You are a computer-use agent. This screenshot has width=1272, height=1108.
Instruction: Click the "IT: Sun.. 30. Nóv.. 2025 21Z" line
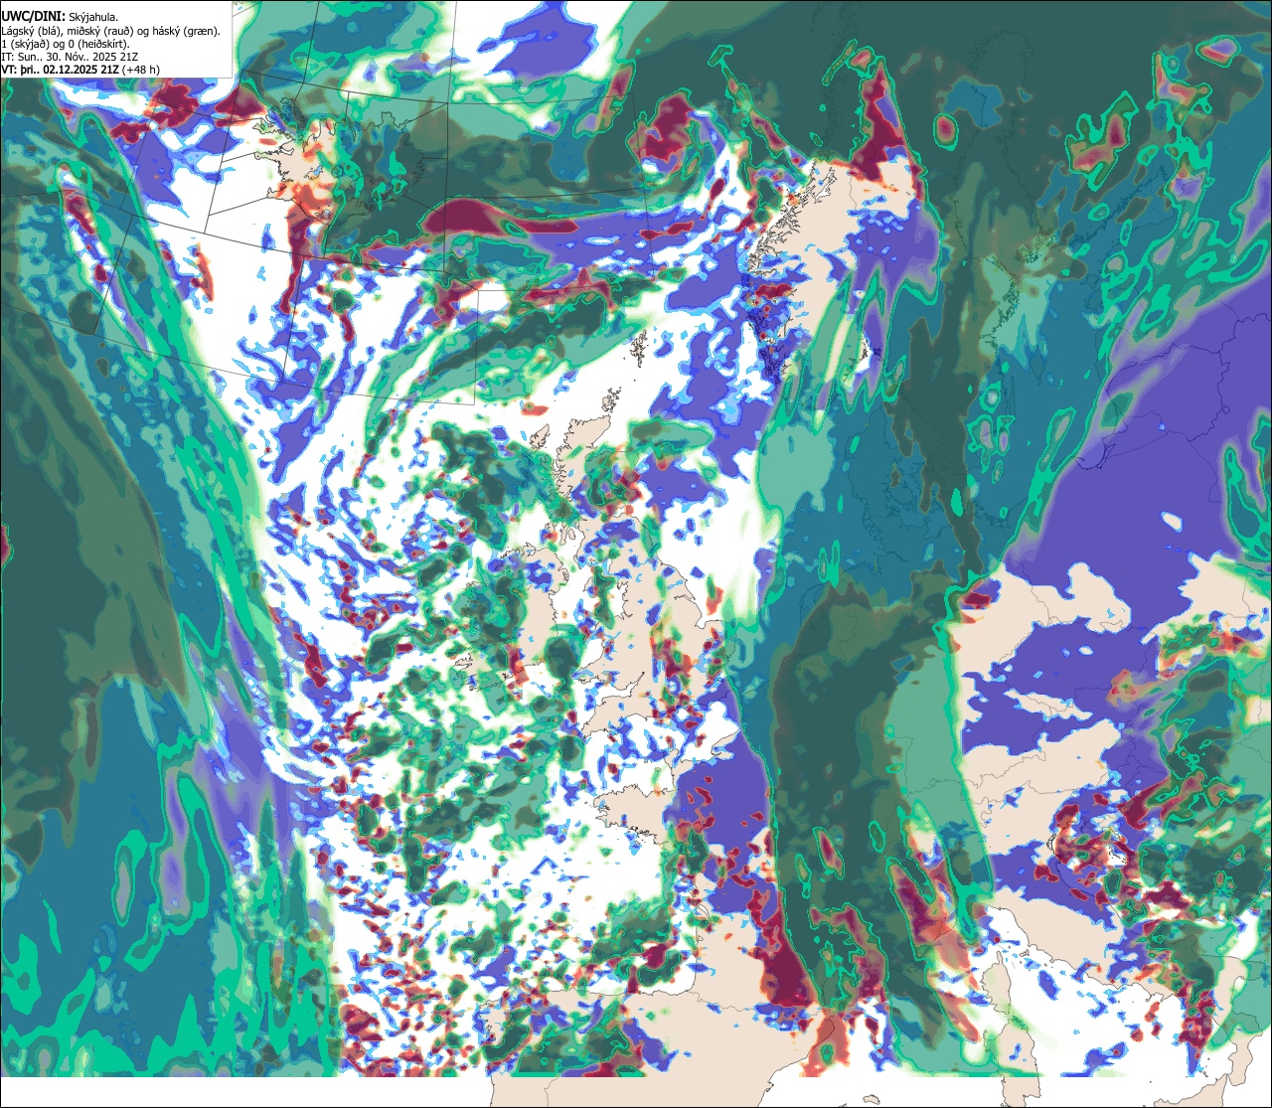click(70, 57)
